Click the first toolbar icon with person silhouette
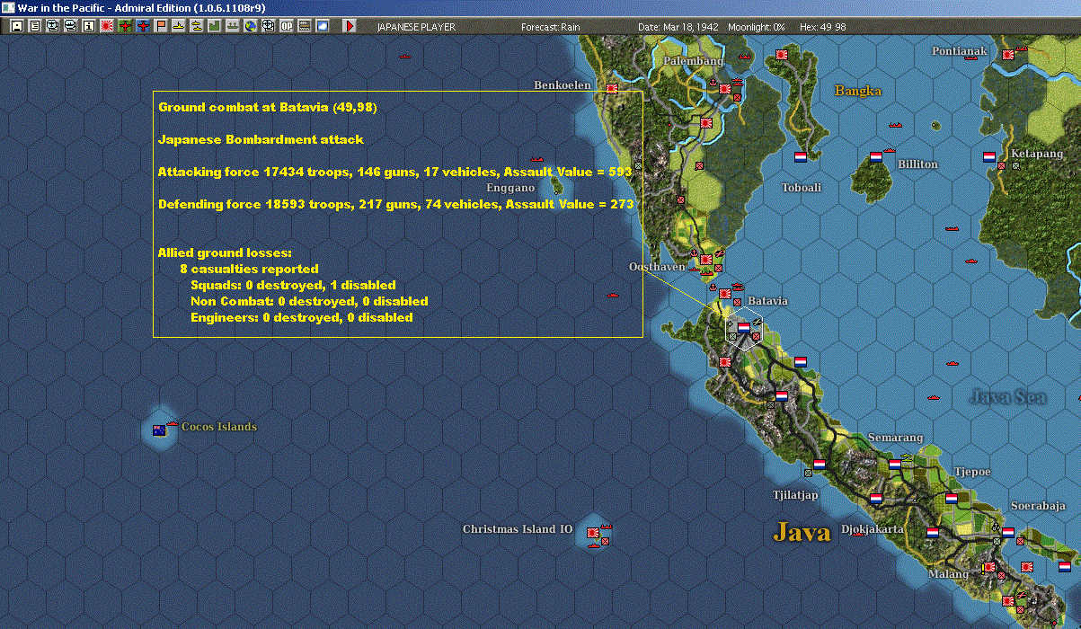1081x629 pixels. pos(16,26)
